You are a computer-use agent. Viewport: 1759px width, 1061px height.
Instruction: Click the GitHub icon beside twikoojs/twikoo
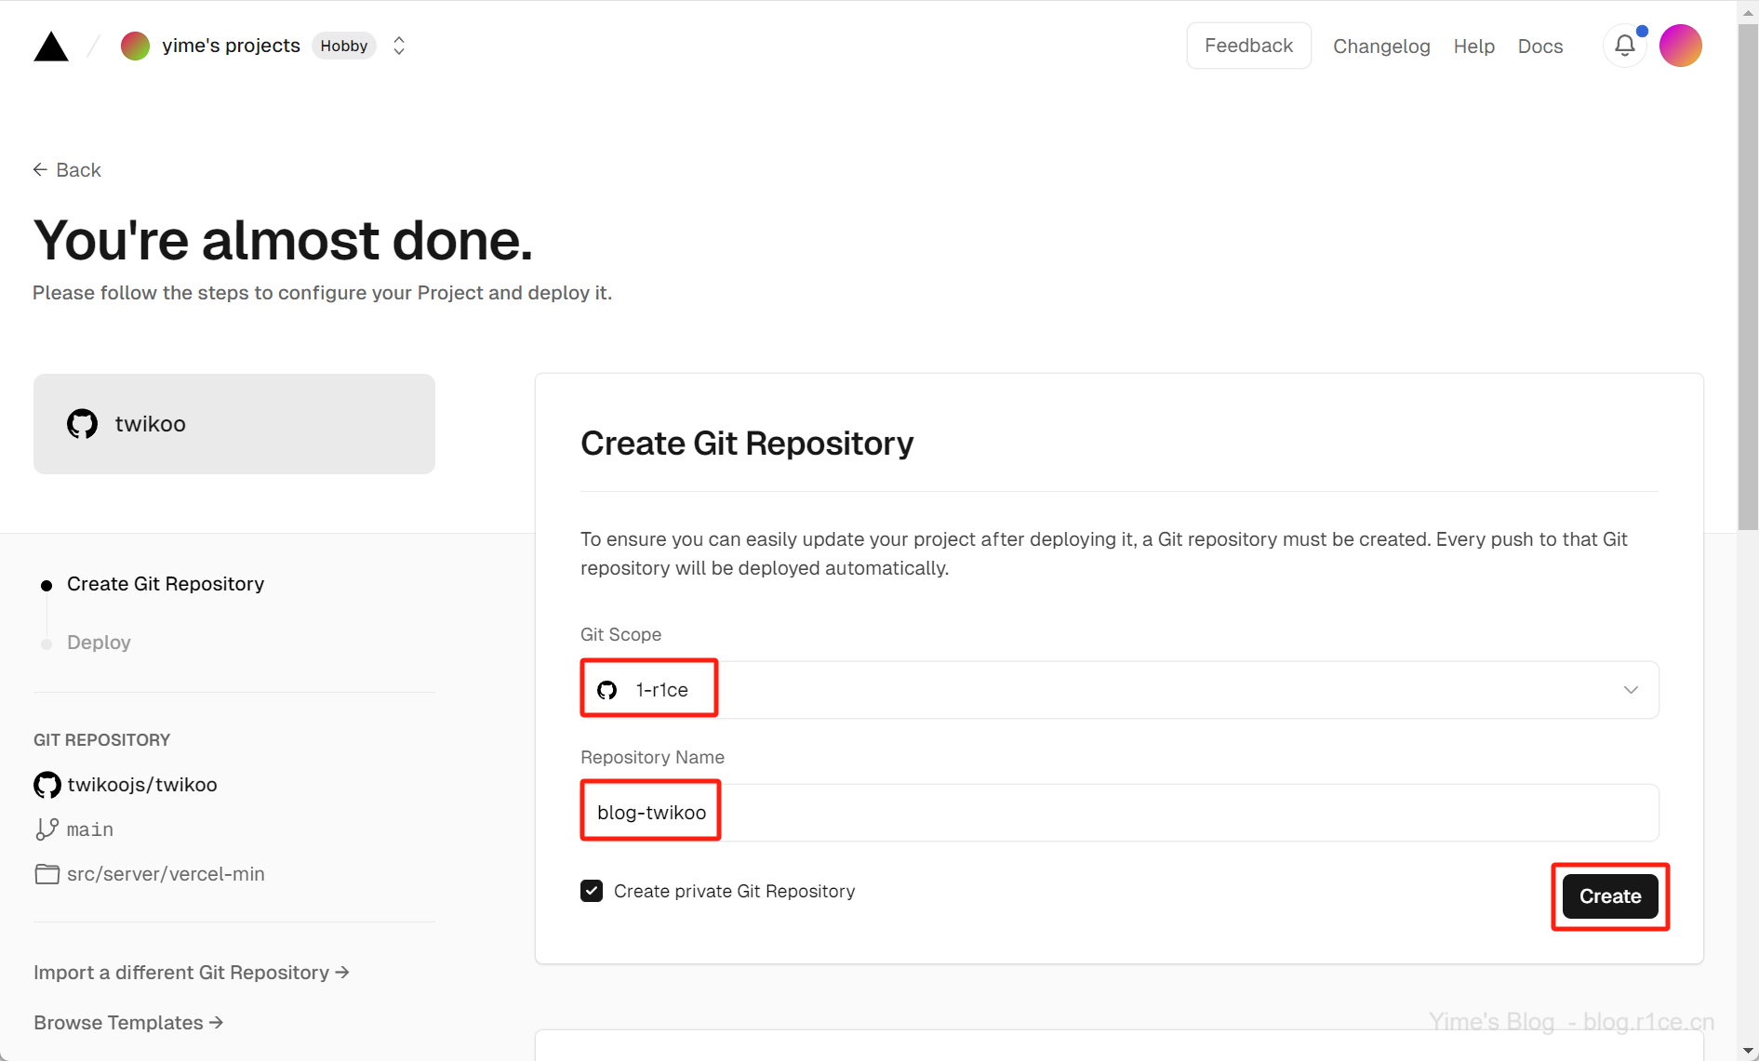[x=47, y=785]
